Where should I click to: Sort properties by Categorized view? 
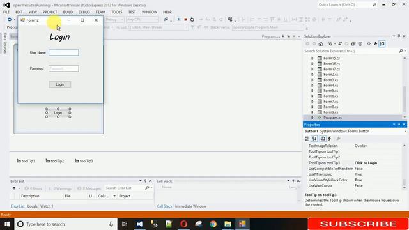pyautogui.click(x=307, y=139)
